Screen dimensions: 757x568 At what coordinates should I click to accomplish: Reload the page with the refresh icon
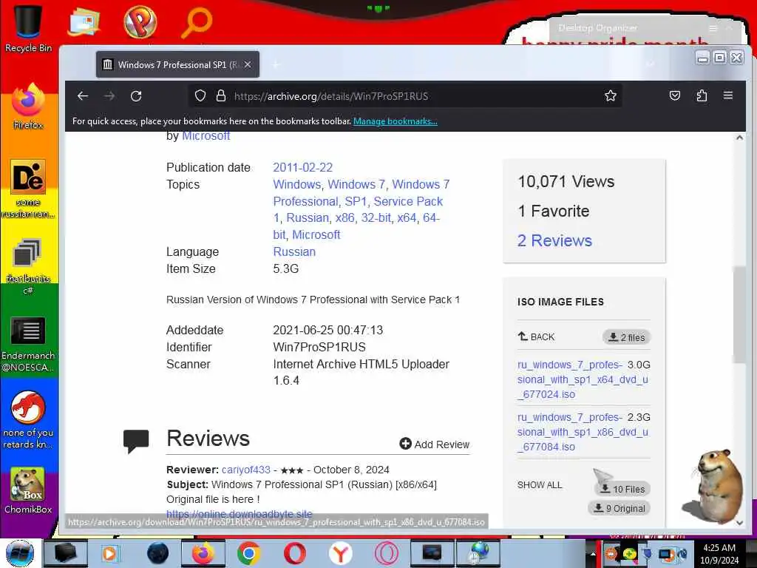[x=136, y=95]
